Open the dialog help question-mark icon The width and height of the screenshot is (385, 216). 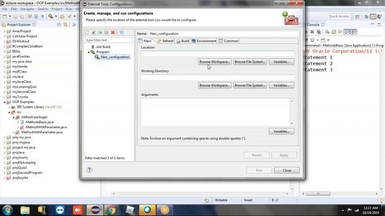point(90,170)
